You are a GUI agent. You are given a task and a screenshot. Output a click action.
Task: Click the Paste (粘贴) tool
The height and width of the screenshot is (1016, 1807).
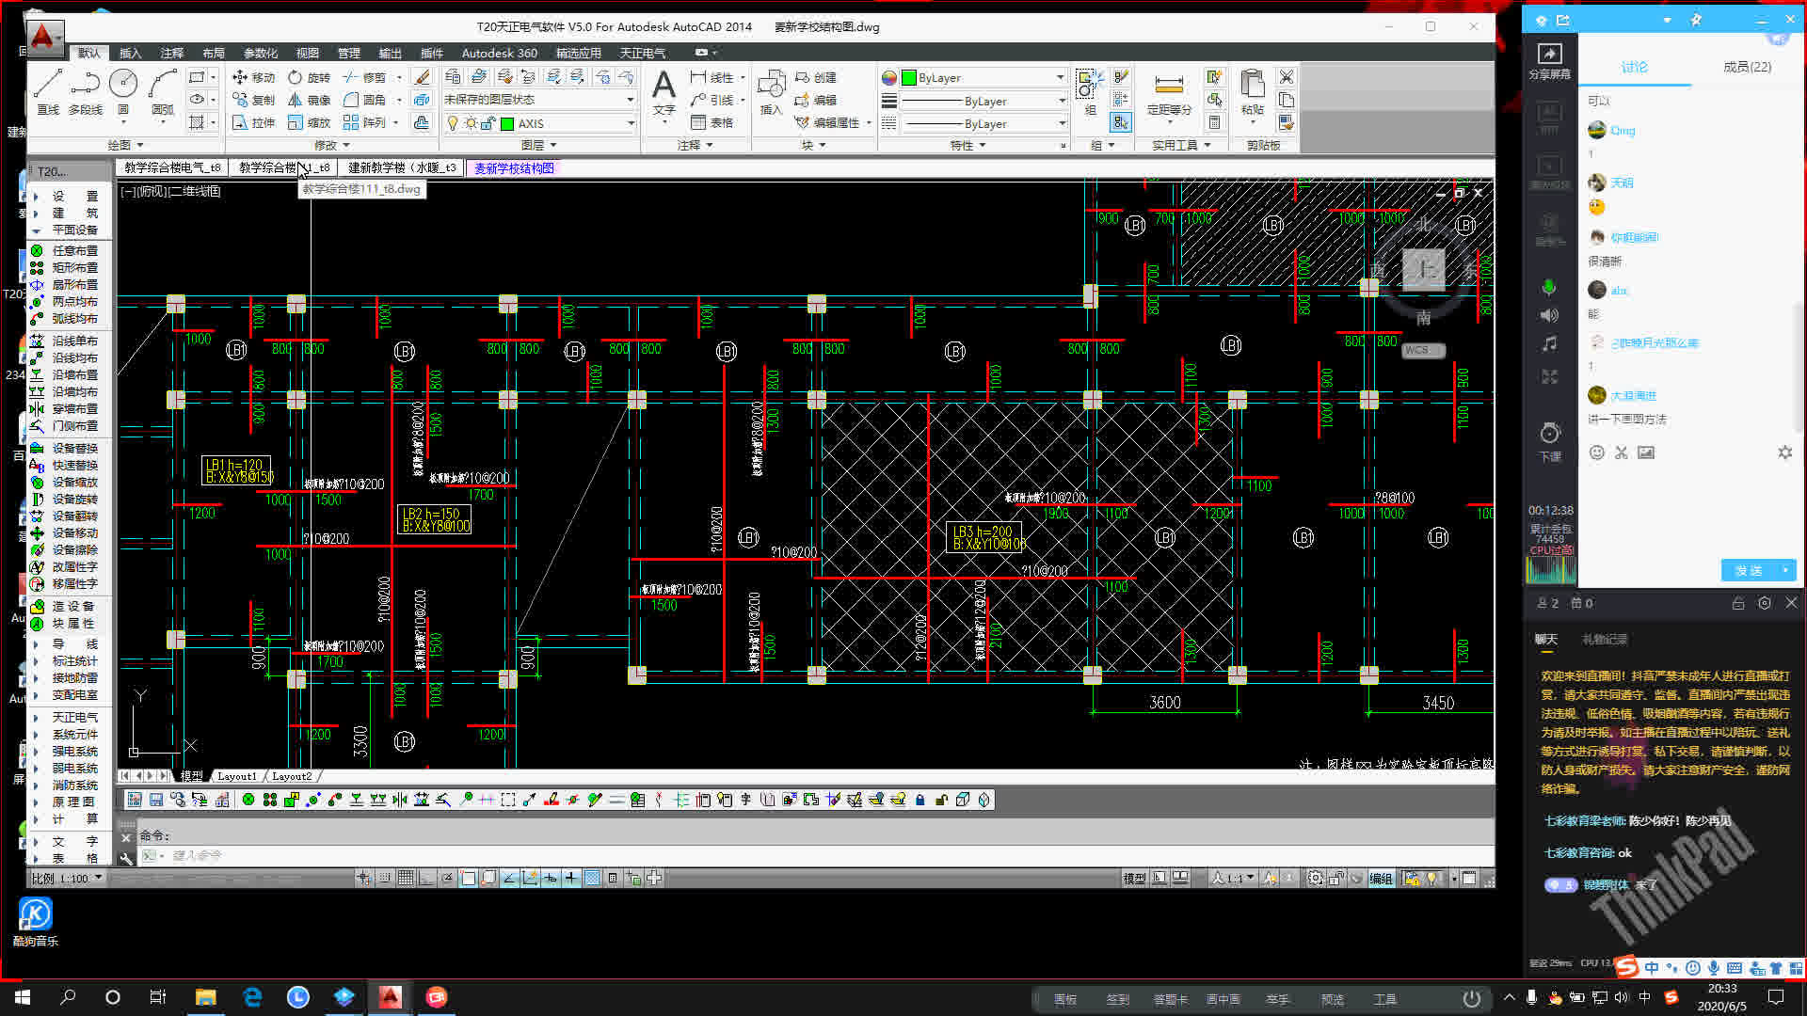click(1252, 92)
